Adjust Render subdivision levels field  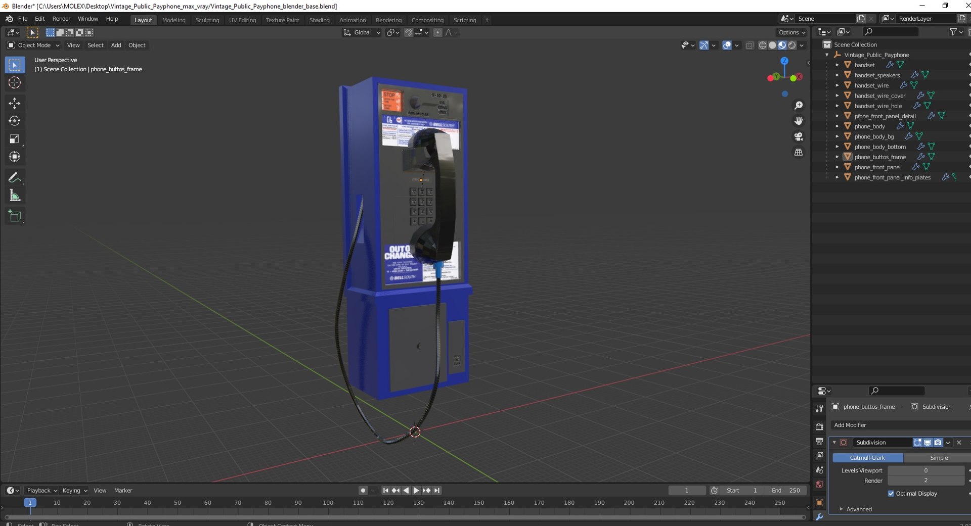(x=926, y=481)
